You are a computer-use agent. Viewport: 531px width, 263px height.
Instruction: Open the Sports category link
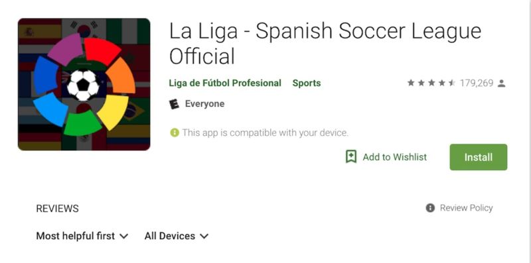click(307, 83)
